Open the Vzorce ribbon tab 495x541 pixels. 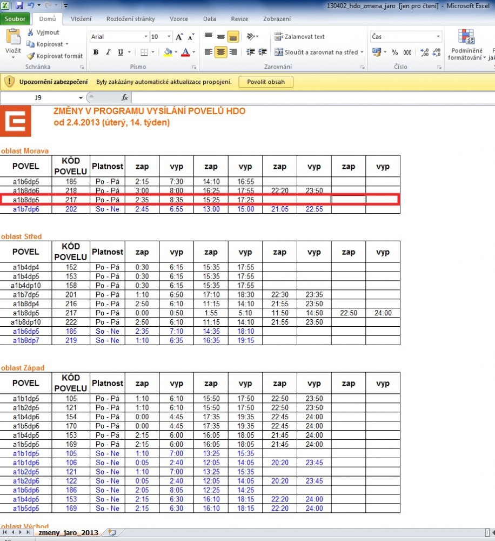179,19
